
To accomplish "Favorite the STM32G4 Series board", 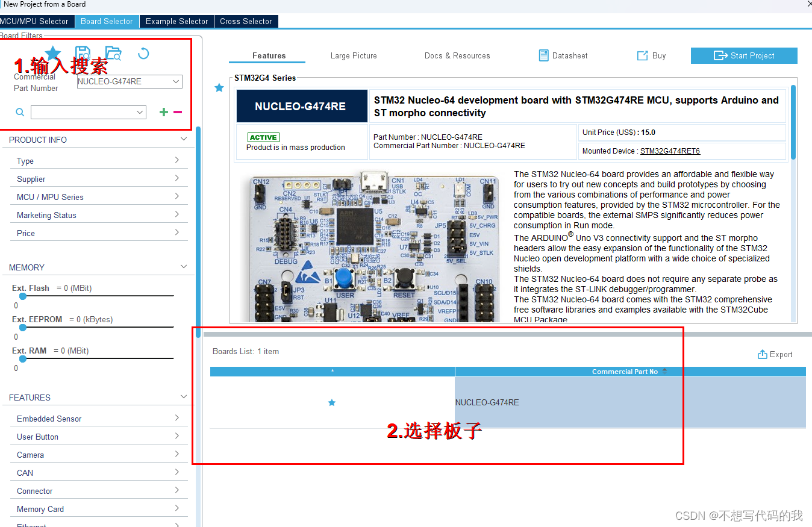I will tap(219, 87).
